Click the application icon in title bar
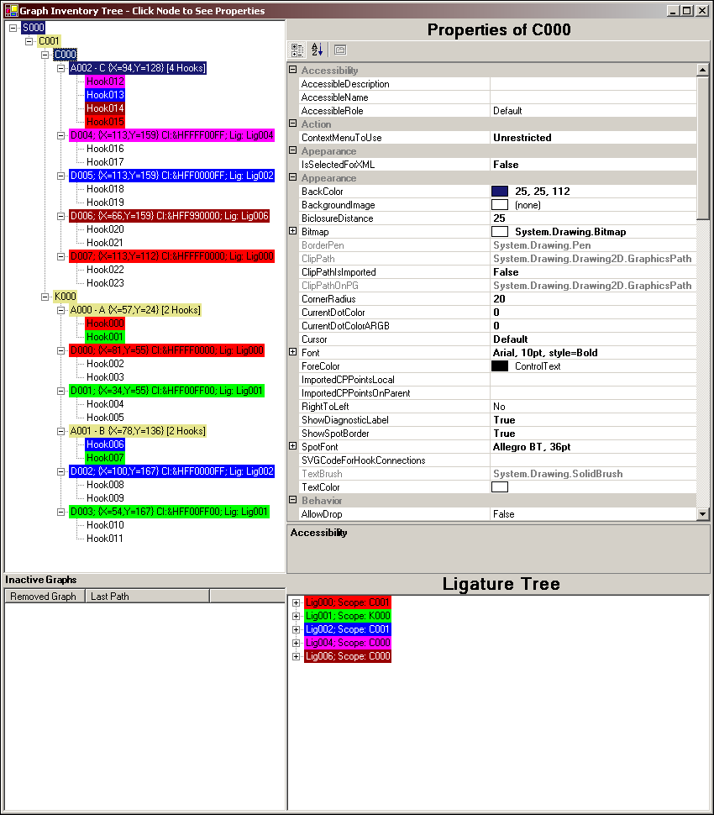 [x=10, y=11]
